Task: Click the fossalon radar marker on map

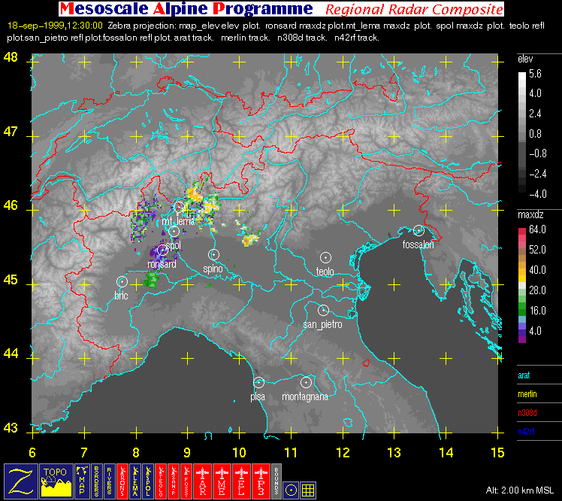Action: point(418,230)
